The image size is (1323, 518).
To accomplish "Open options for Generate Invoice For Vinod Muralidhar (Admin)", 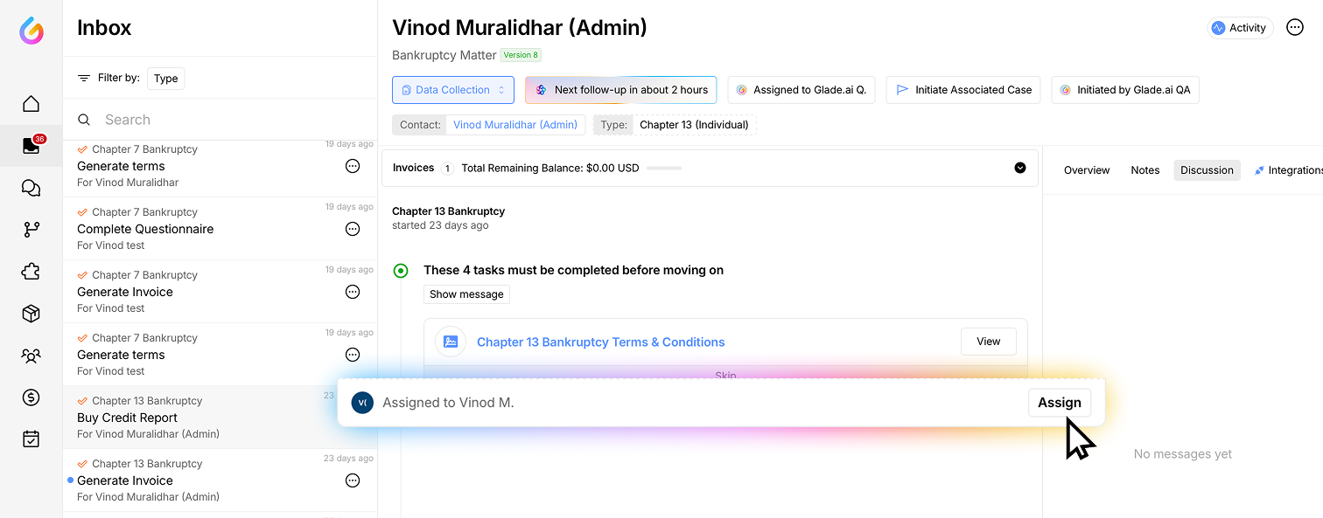I will [353, 480].
